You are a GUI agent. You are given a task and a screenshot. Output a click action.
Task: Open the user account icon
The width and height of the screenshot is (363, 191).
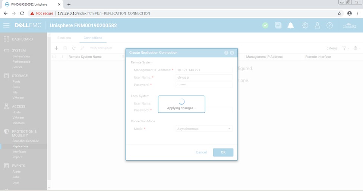tap(317, 25)
